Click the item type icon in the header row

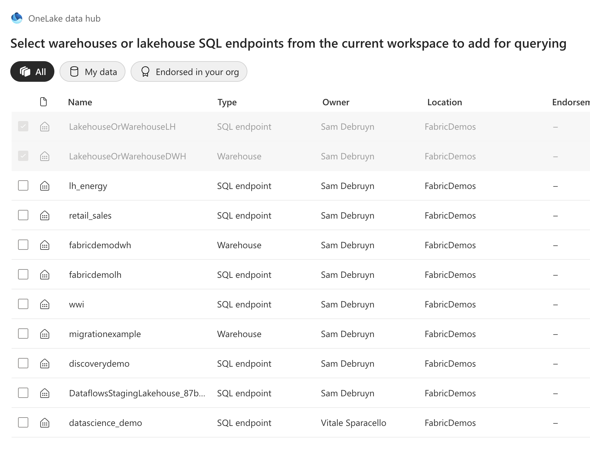pos(43,101)
